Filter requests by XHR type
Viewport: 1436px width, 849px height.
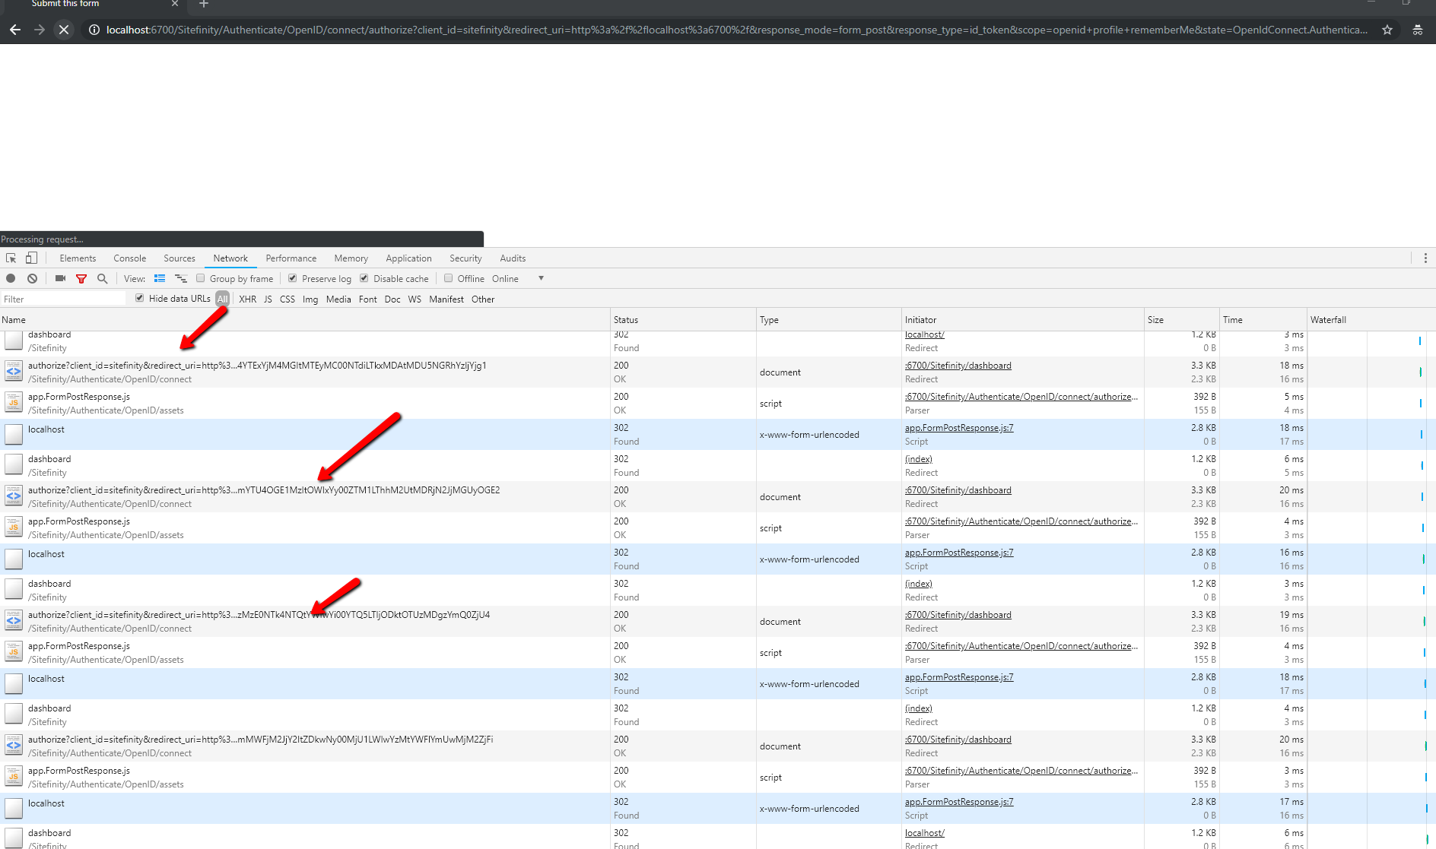click(247, 299)
